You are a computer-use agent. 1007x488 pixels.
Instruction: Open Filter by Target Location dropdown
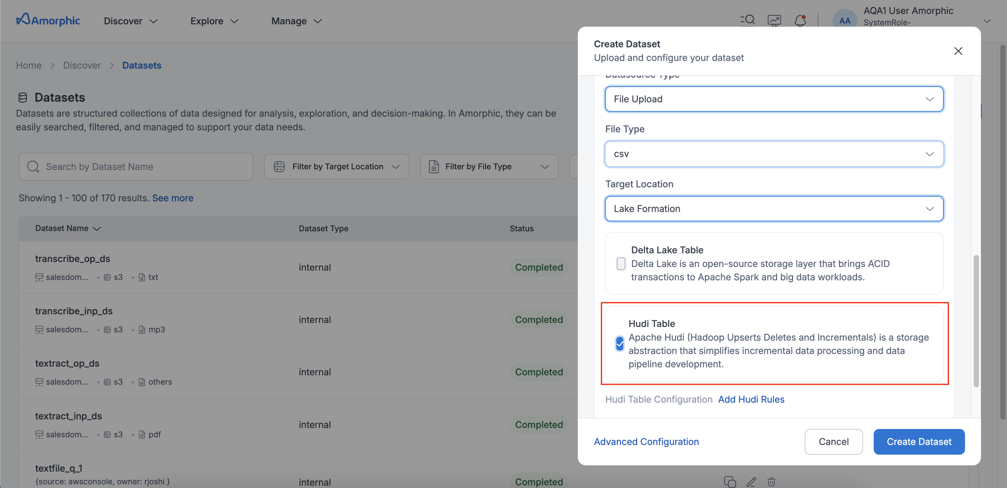pyautogui.click(x=336, y=167)
